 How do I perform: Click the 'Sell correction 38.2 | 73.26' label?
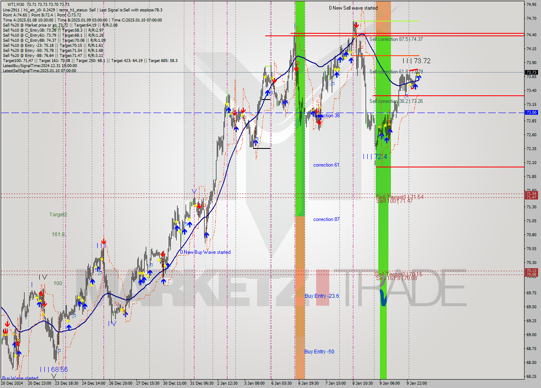click(396, 101)
